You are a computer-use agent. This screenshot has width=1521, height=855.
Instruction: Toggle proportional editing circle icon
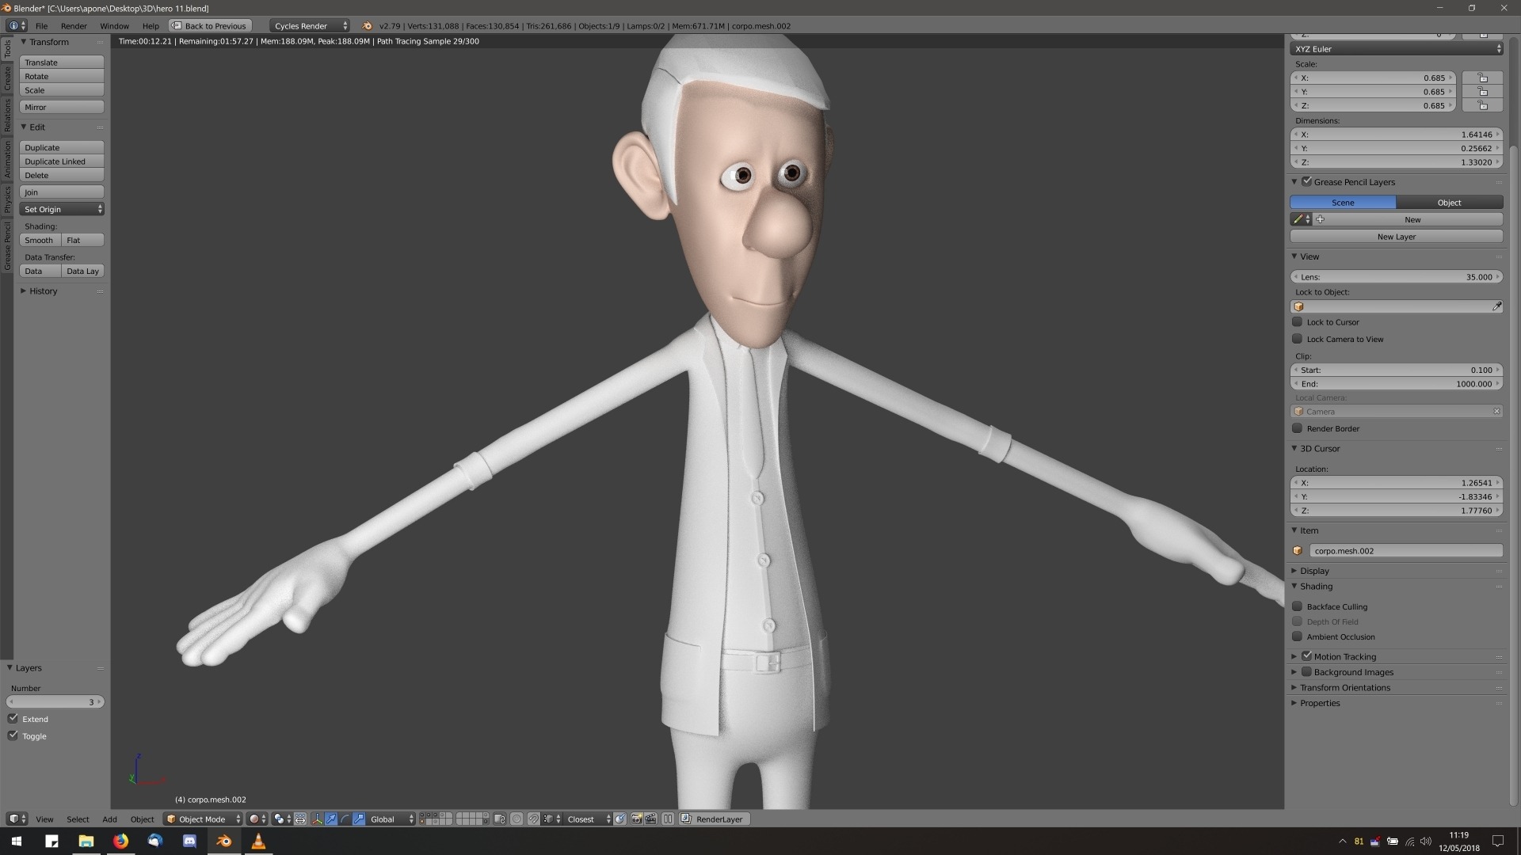pyautogui.click(x=517, y=819)
